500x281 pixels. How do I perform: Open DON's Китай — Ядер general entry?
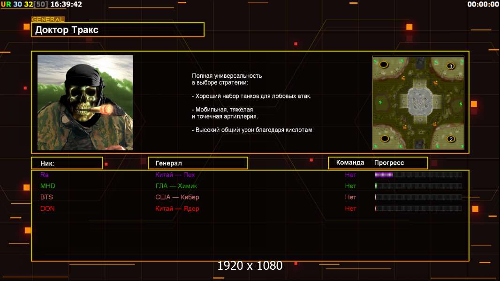tap(177, 208)
